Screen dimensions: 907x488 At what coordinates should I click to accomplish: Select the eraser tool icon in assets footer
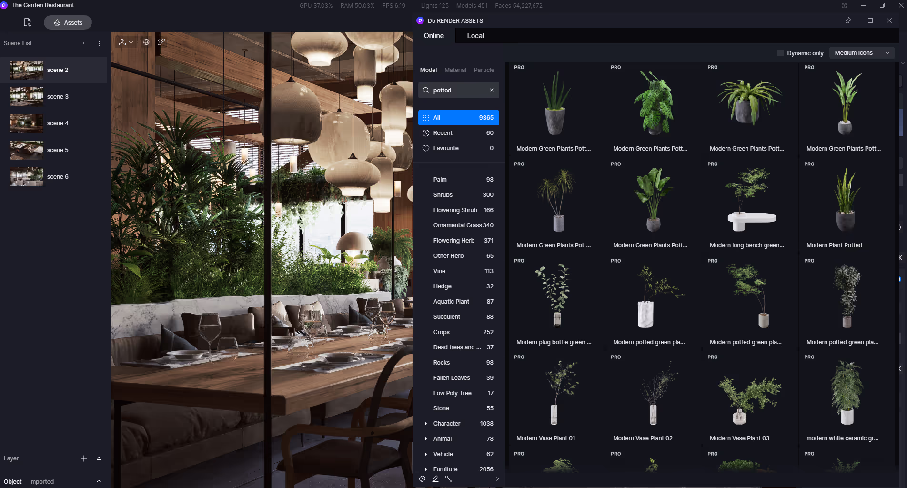[435, 479]
